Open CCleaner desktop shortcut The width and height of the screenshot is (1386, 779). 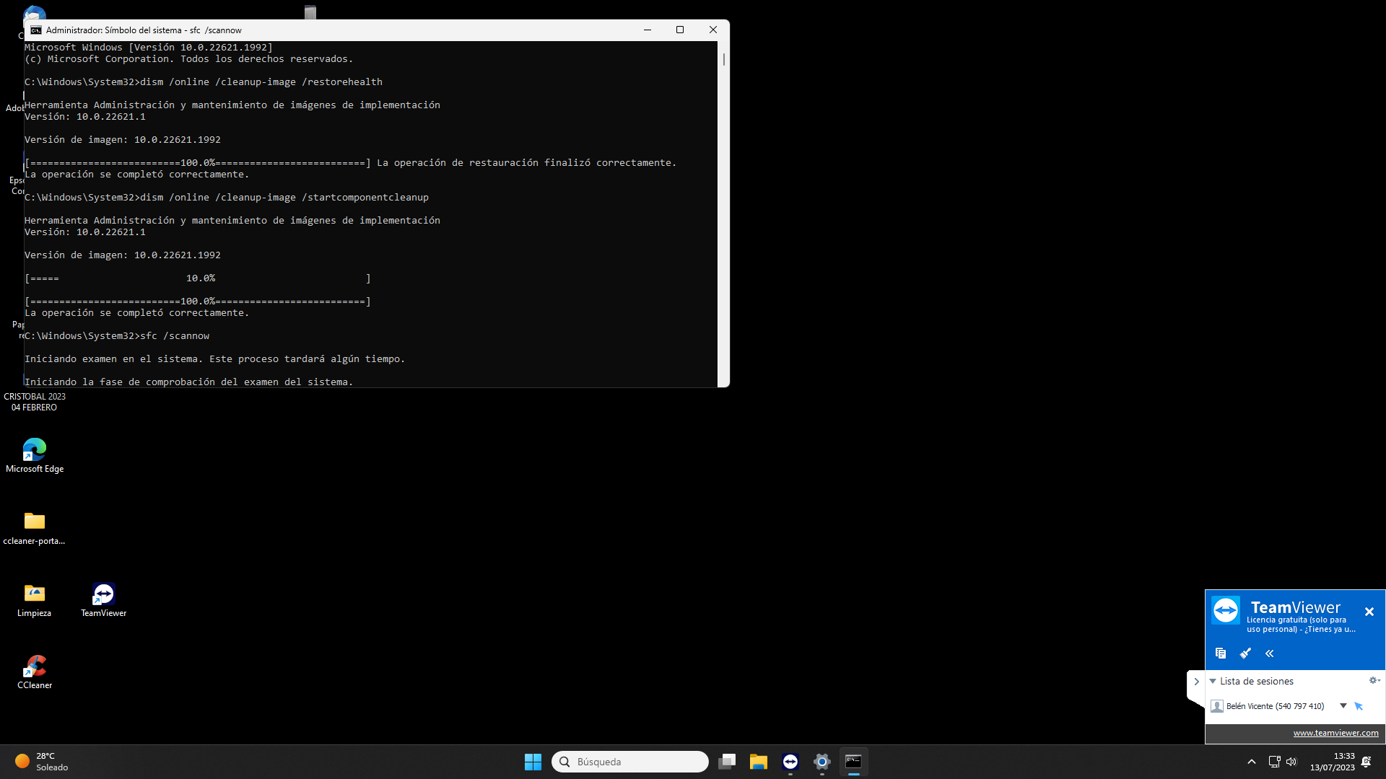(35, 671)
